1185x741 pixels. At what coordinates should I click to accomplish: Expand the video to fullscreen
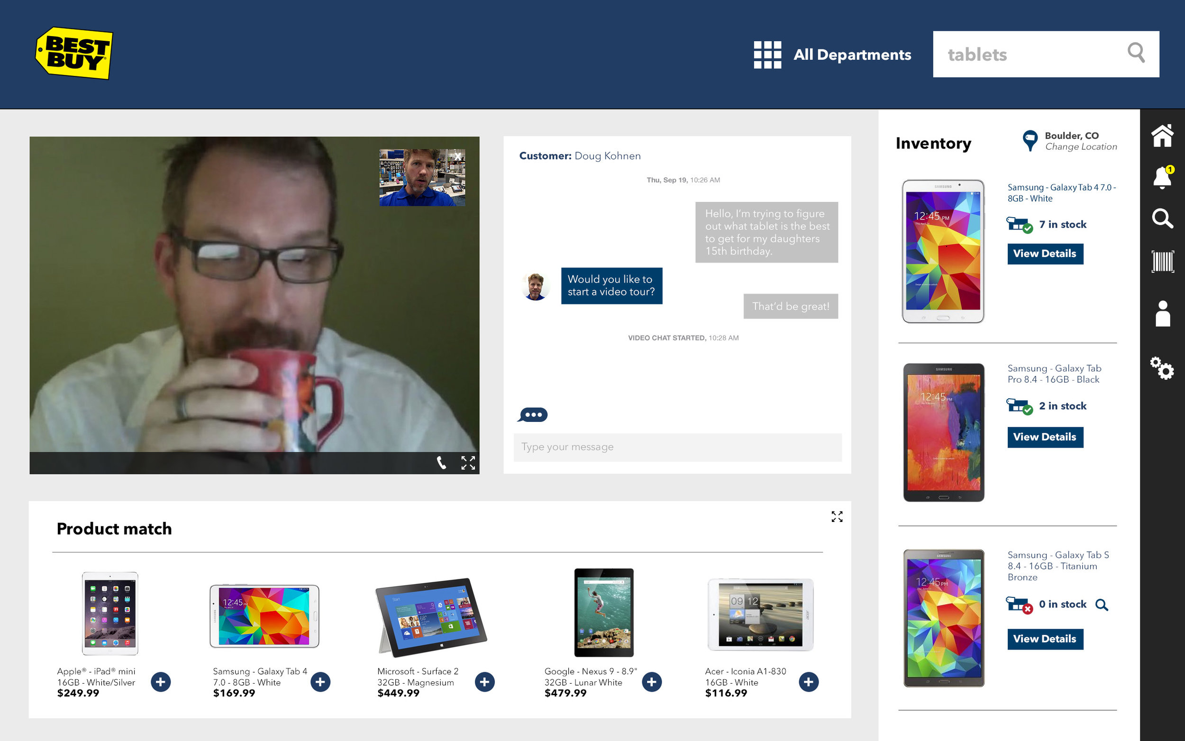tap(468, 463)
